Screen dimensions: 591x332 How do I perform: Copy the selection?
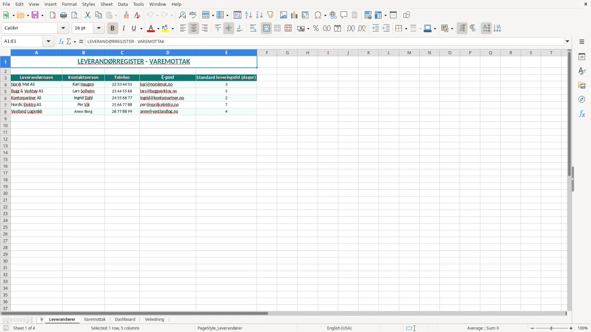pos(98,15)
